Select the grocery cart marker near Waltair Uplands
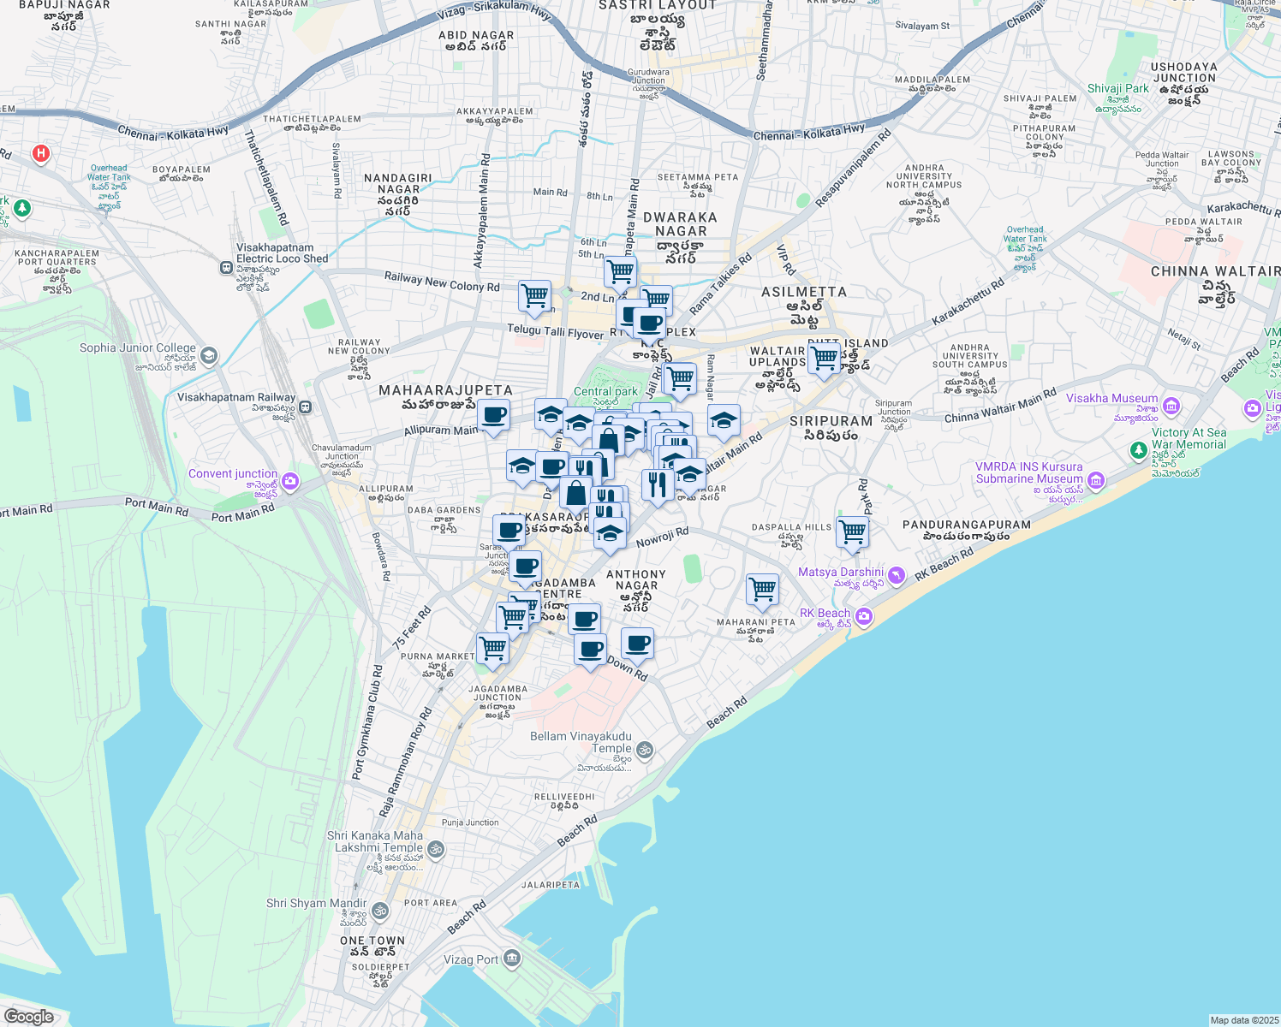Screen dimensions: 1281x1027 point(824,357)
